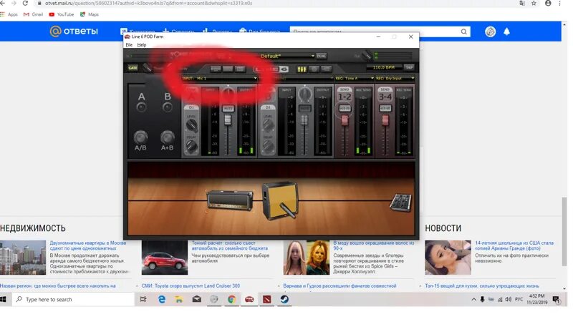This screenshot has width=573, height=322.
Task: Open the Mail app on the taskbar
Action: pyautogui.click(x=196, y=299)
